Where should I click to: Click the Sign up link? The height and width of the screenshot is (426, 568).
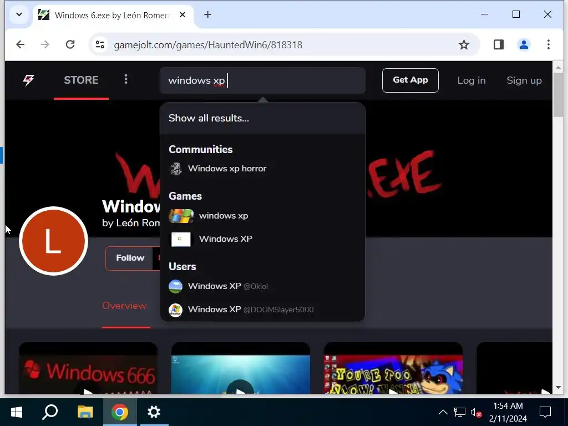524,80
